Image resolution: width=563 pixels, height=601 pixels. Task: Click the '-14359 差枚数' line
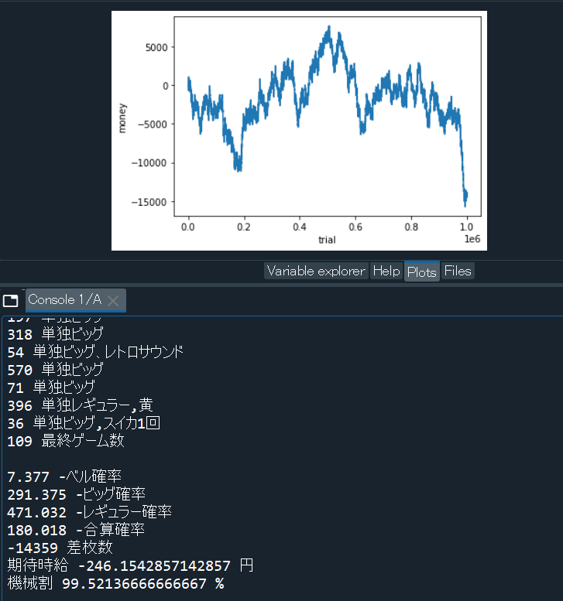(x=60, y=548)
